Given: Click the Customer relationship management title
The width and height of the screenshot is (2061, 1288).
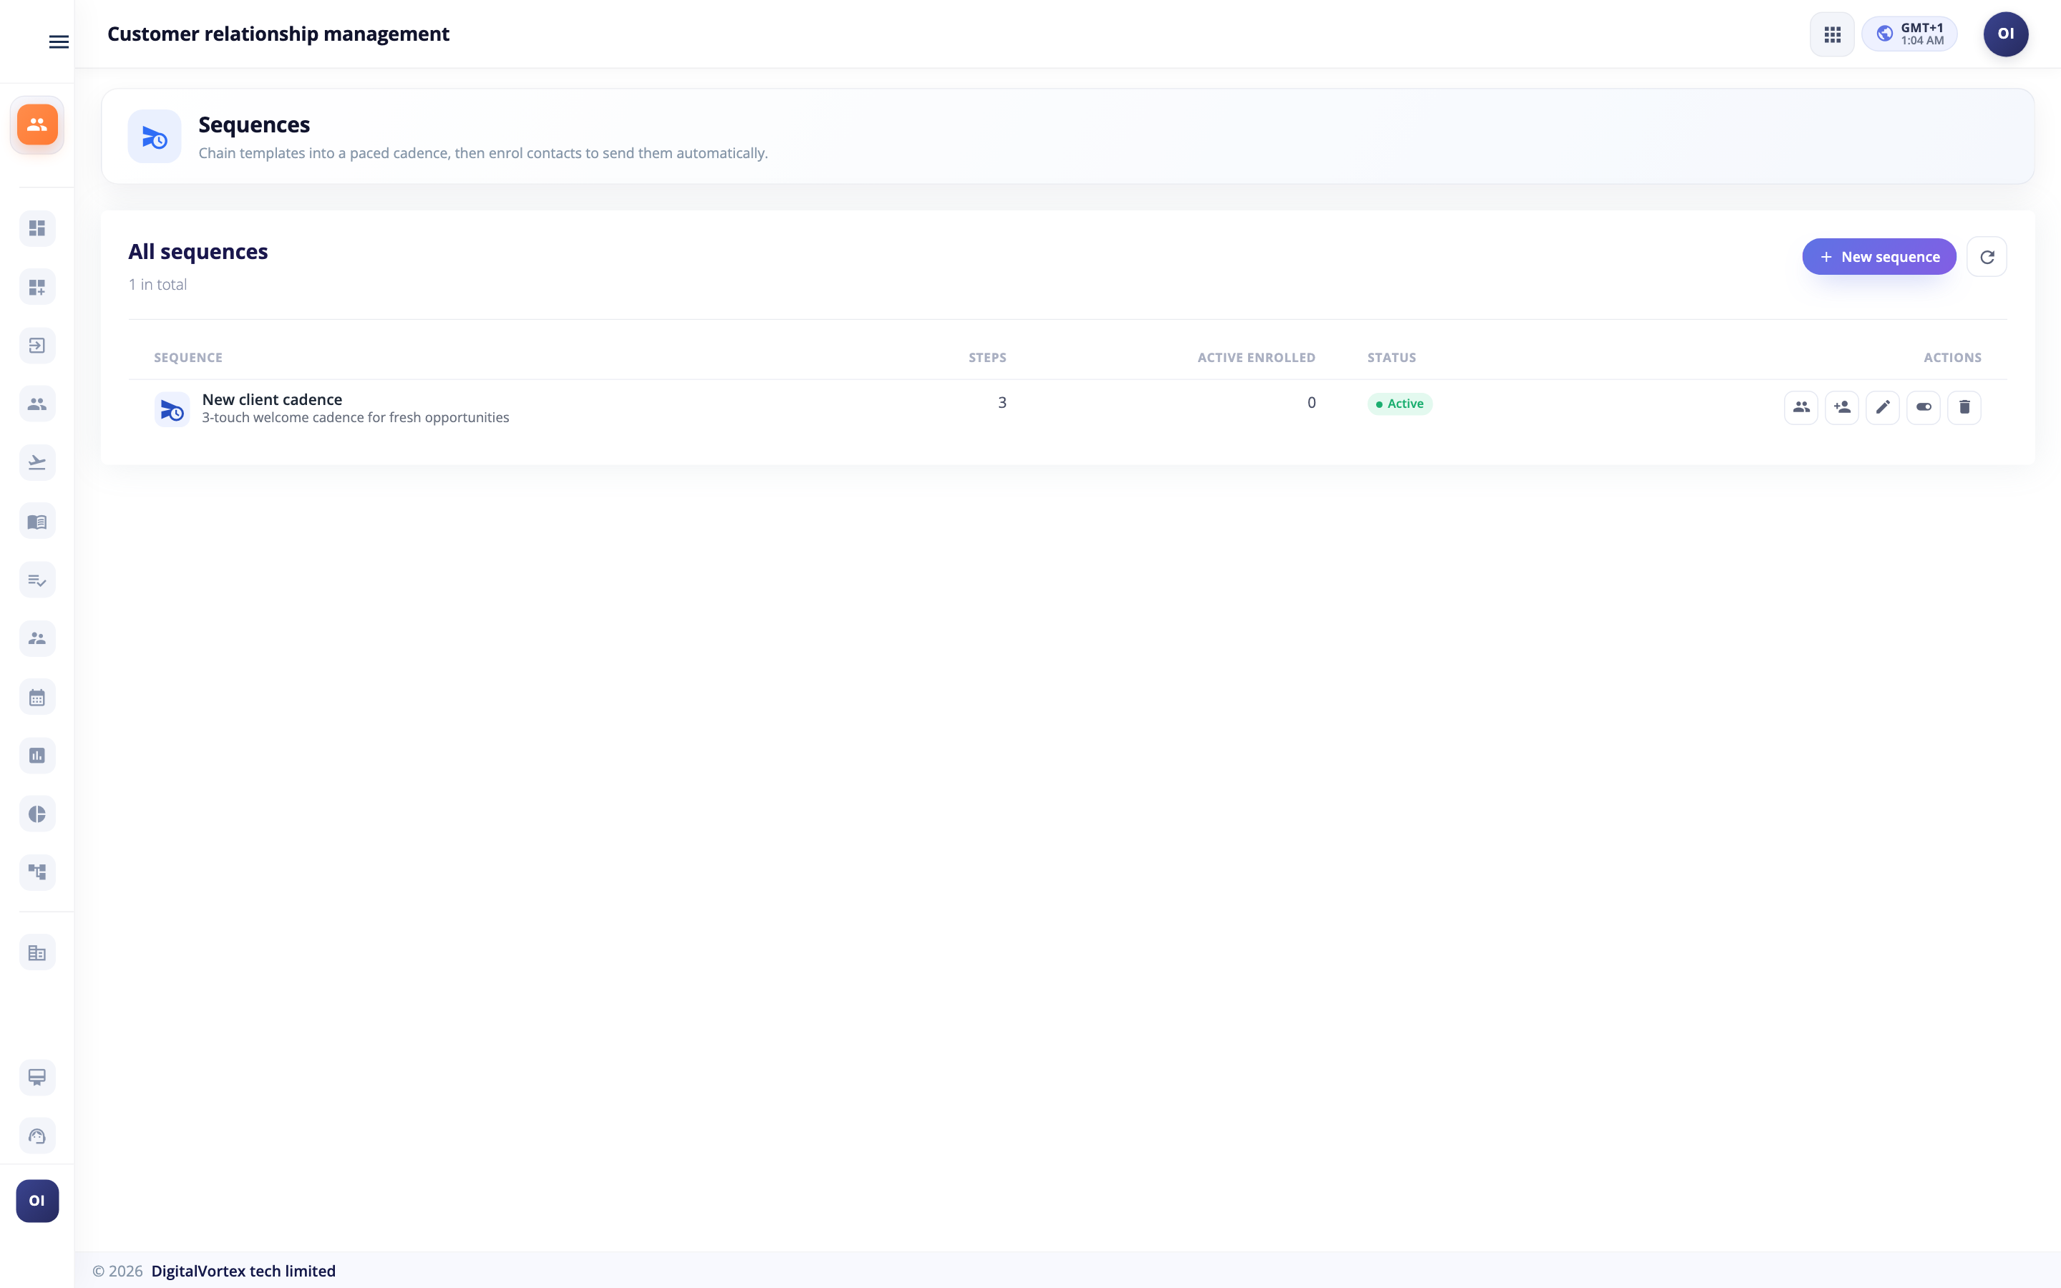Looking at the screenshot, I should pos(278,34).
